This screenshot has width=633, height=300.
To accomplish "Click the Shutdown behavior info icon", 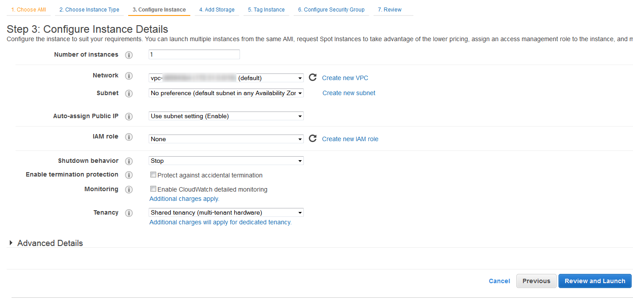I will (x=129, y=161).
